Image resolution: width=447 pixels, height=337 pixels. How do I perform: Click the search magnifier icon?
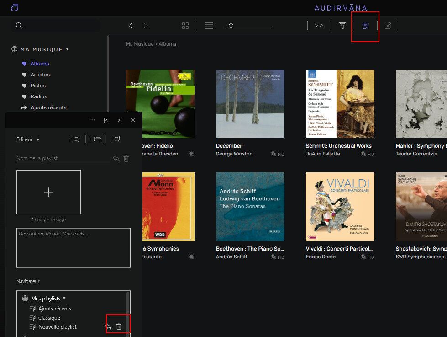(19, 26)
